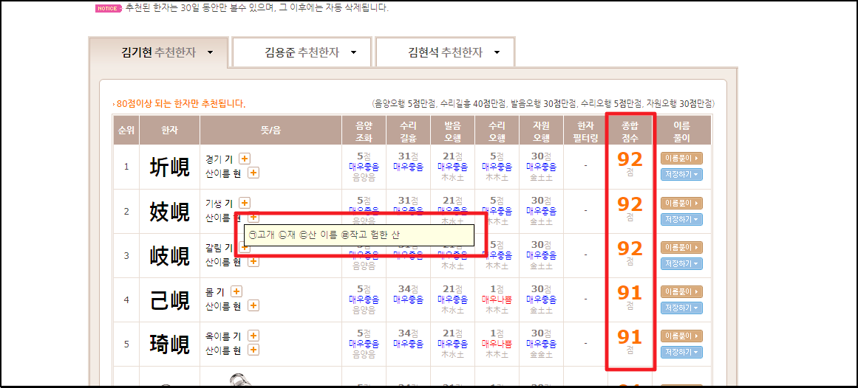This screenshot has width=858, height=388.
Task: Click the 91 total score of 琦峴
Action: pos(630,336)
